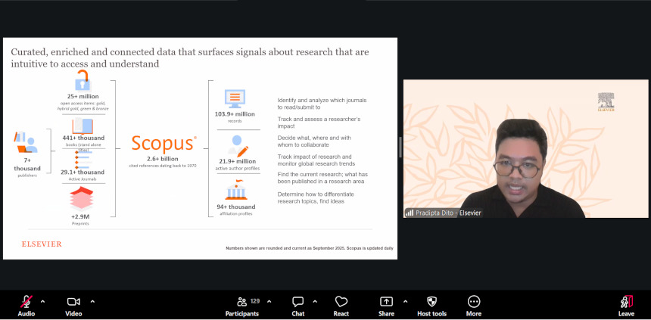Screen dimensions: 651x320
Task: Click the signal strength icon on the video
Action: [x=410, y=213]
